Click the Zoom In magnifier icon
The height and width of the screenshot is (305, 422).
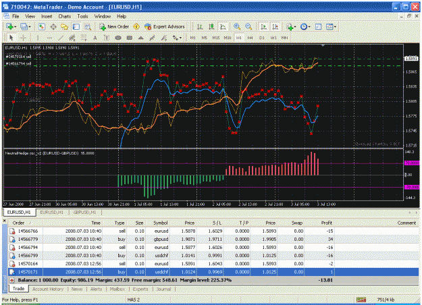(x=237, y=26)
